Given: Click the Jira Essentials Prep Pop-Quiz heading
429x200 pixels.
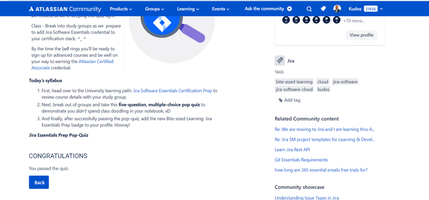Looking at the screenshot, I should (x=58, y=135).
